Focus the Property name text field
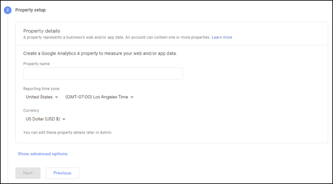Image resolution: width=333 pixels, height=184 pixels. (103, 74)
